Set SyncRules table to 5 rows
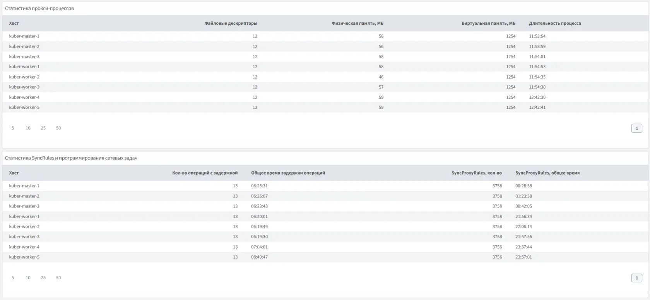650x300 pixels. pos(13,278)
